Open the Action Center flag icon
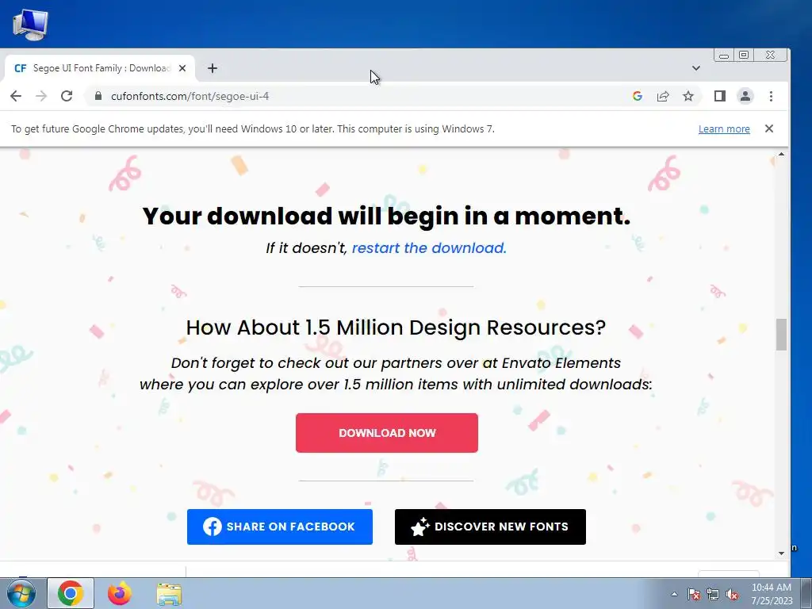The image size is (812, 609). [694, 594]
